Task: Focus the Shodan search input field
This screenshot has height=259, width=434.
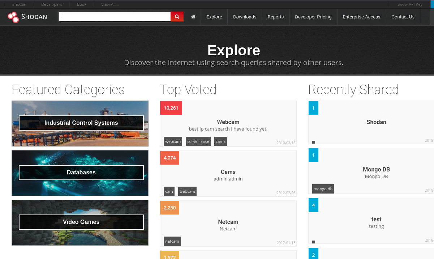Action: click(115, 17)
